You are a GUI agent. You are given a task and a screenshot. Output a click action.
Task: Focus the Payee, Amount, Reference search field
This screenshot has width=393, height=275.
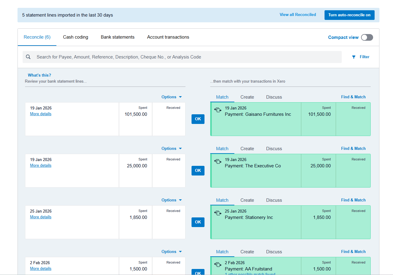click(182, 57)
